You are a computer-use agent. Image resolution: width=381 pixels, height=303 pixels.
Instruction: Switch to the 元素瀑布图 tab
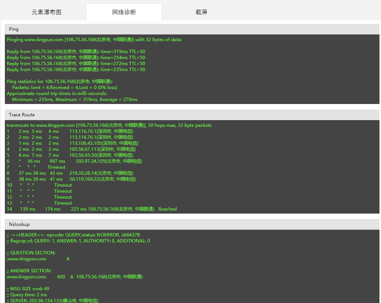(46, 12)
